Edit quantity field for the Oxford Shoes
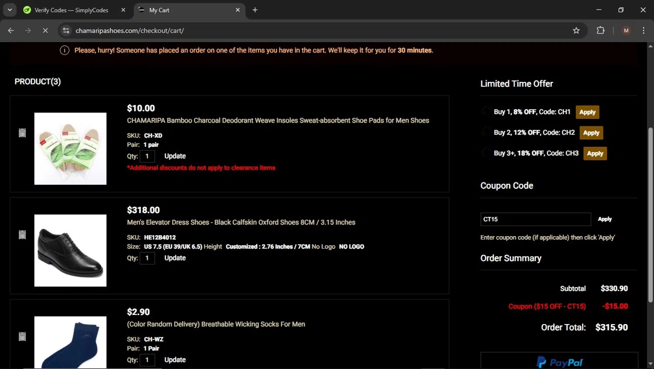 tap(147, 258)
